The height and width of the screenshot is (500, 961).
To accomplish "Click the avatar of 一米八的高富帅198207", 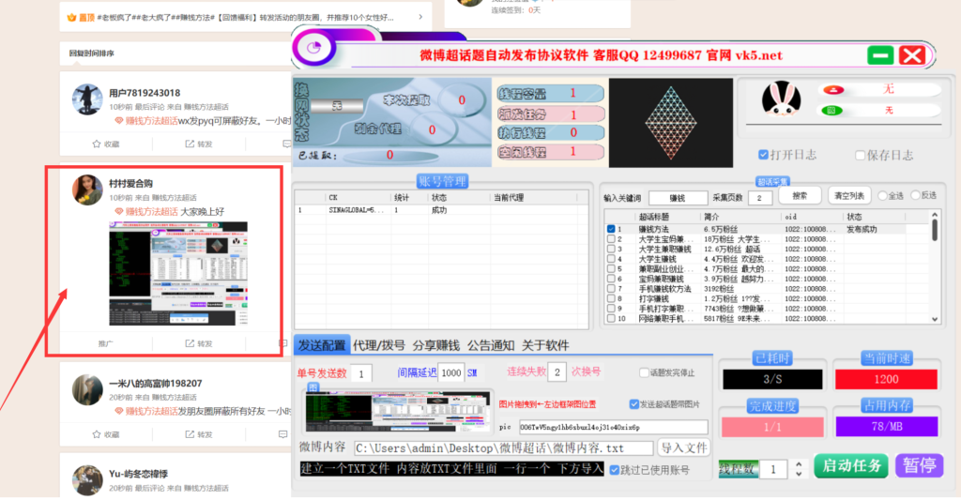I will point(87,389).
